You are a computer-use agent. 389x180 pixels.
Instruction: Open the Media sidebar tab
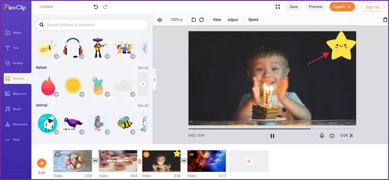(14, 33)
